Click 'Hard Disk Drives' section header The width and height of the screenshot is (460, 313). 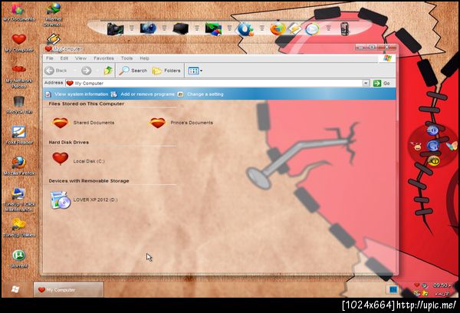tap(69, 142)
